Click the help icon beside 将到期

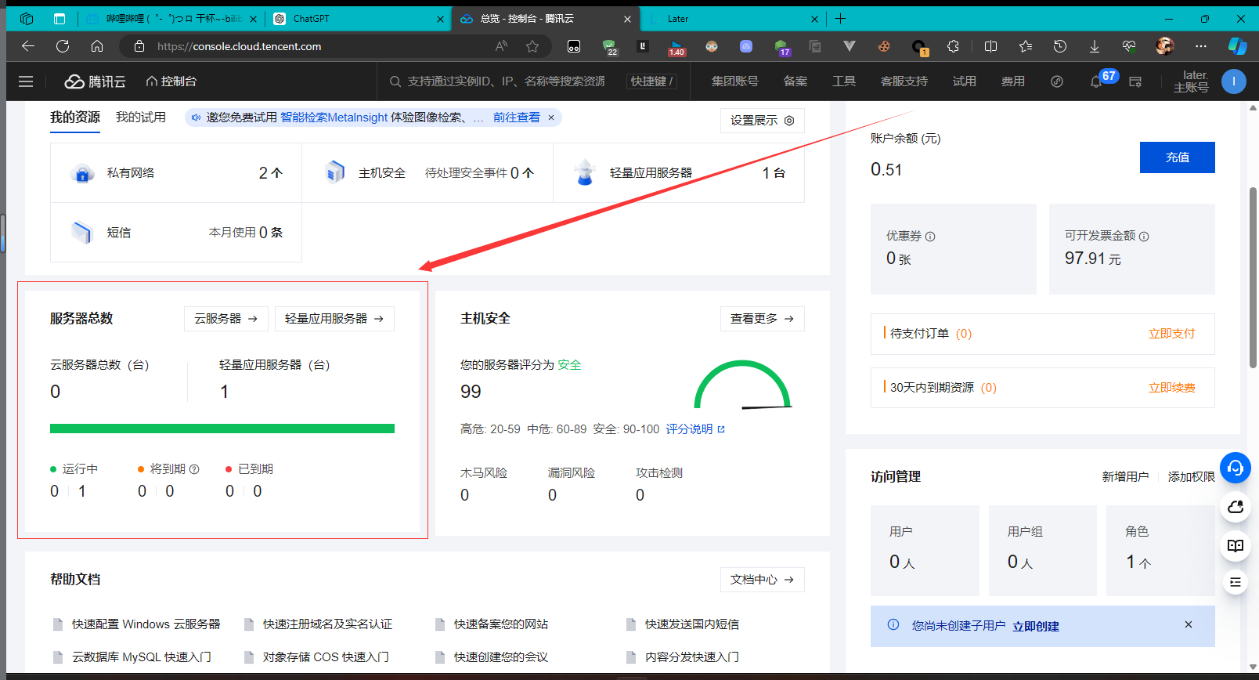pos(194,469)
